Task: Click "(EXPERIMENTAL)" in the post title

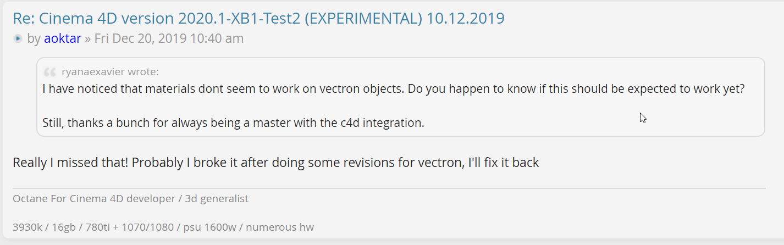Action: point(363,18)
